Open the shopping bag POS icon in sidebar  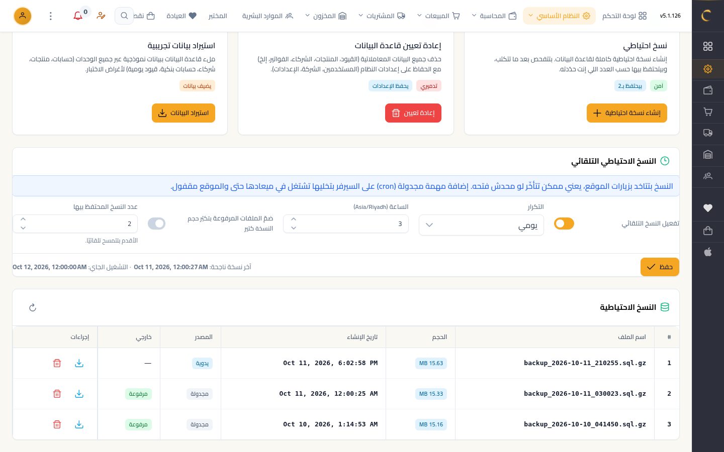(x=708, y=231)
